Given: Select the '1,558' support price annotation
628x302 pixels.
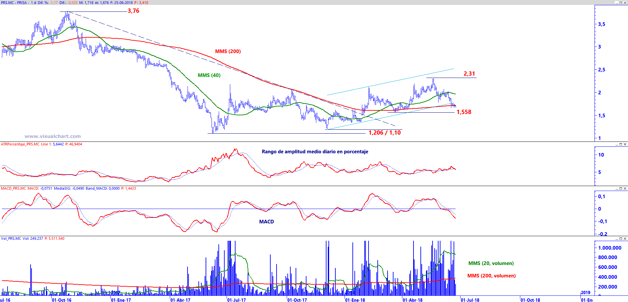Looking at the screenshot, I should (464, 112).
